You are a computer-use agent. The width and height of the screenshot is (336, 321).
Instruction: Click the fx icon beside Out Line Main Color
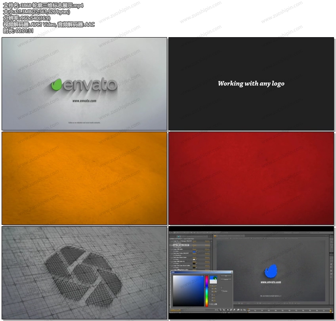(x=172, y=257)
